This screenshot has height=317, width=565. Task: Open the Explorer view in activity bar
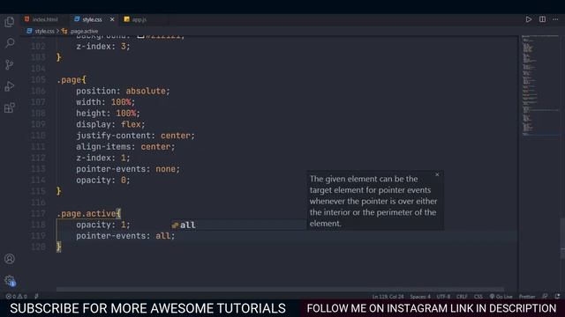(x=10, y=22)
